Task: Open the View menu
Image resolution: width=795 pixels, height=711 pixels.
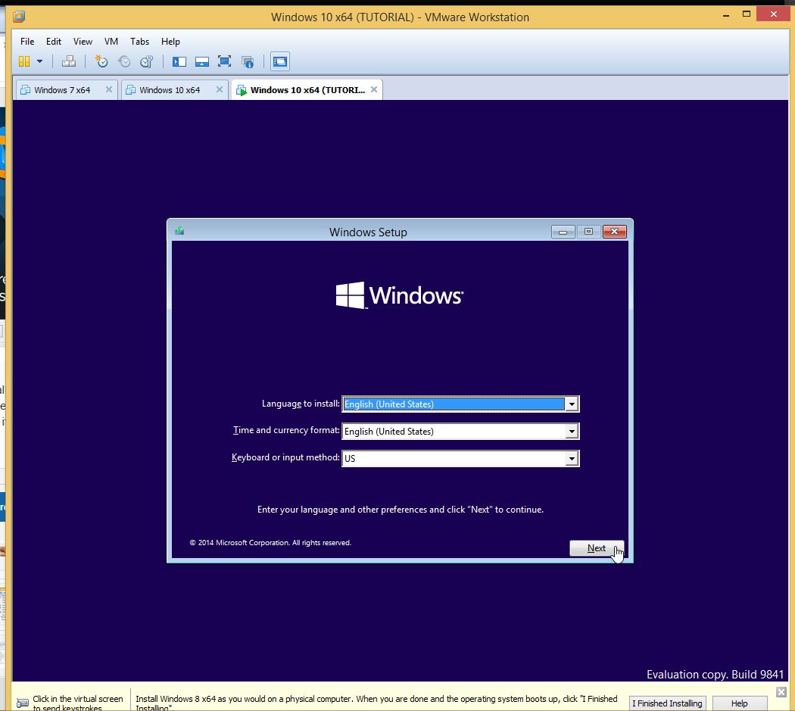Action: click(83, 42)
